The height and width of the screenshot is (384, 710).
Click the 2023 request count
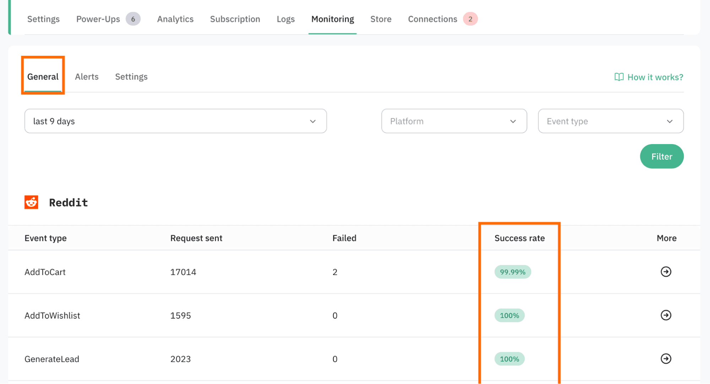180,359
